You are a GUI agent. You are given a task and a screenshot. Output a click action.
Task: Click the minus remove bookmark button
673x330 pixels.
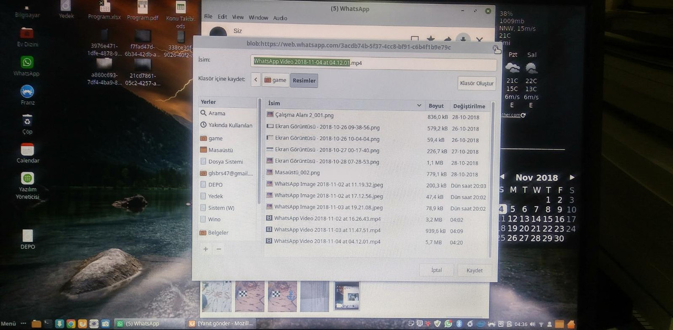(219, 249)
